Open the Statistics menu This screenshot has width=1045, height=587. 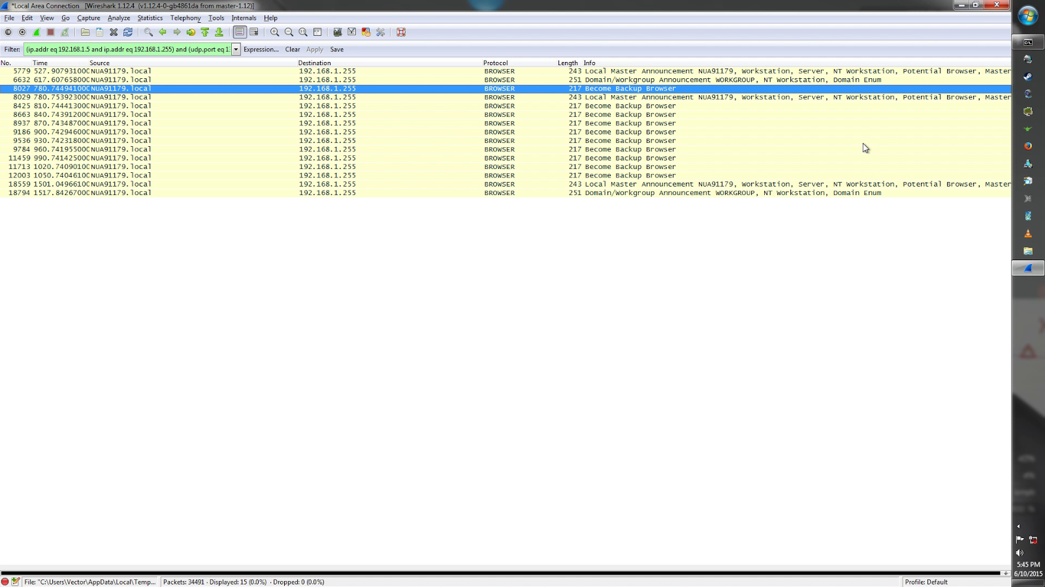coord(150,18)
